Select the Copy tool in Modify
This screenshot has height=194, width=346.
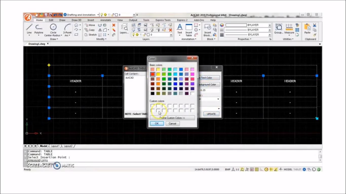tap(90, 30)
